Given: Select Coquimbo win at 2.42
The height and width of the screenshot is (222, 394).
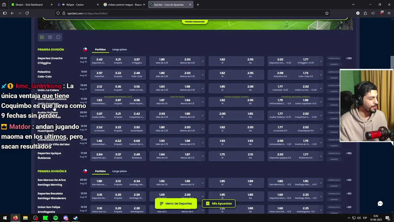Looking at the screenshot, I should (x=137, y=115).
